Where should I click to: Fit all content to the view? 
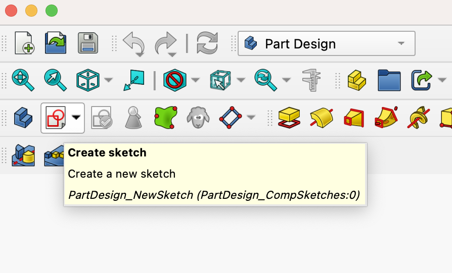point(23,80)
